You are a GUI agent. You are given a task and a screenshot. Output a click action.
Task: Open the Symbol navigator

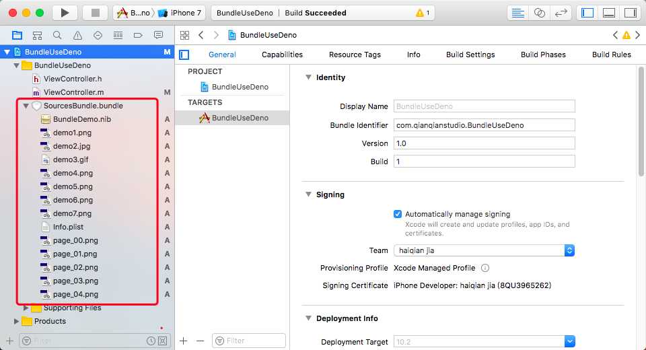click(x=37, y=36)
